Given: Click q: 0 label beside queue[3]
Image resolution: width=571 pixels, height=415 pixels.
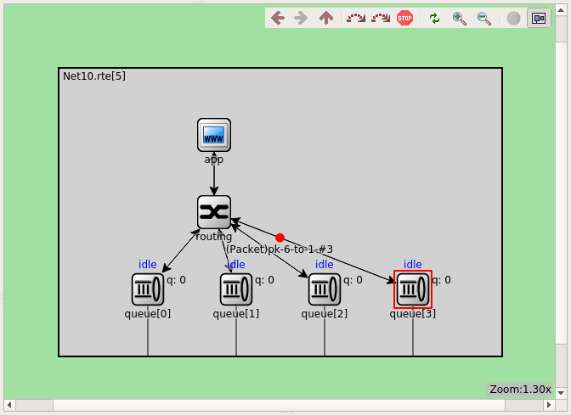Looking at the screenshot, I should [441, 280].
